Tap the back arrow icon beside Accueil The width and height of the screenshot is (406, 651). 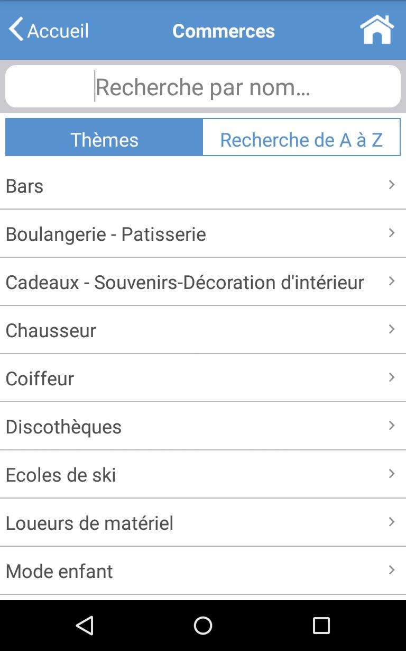click(16, 29)
